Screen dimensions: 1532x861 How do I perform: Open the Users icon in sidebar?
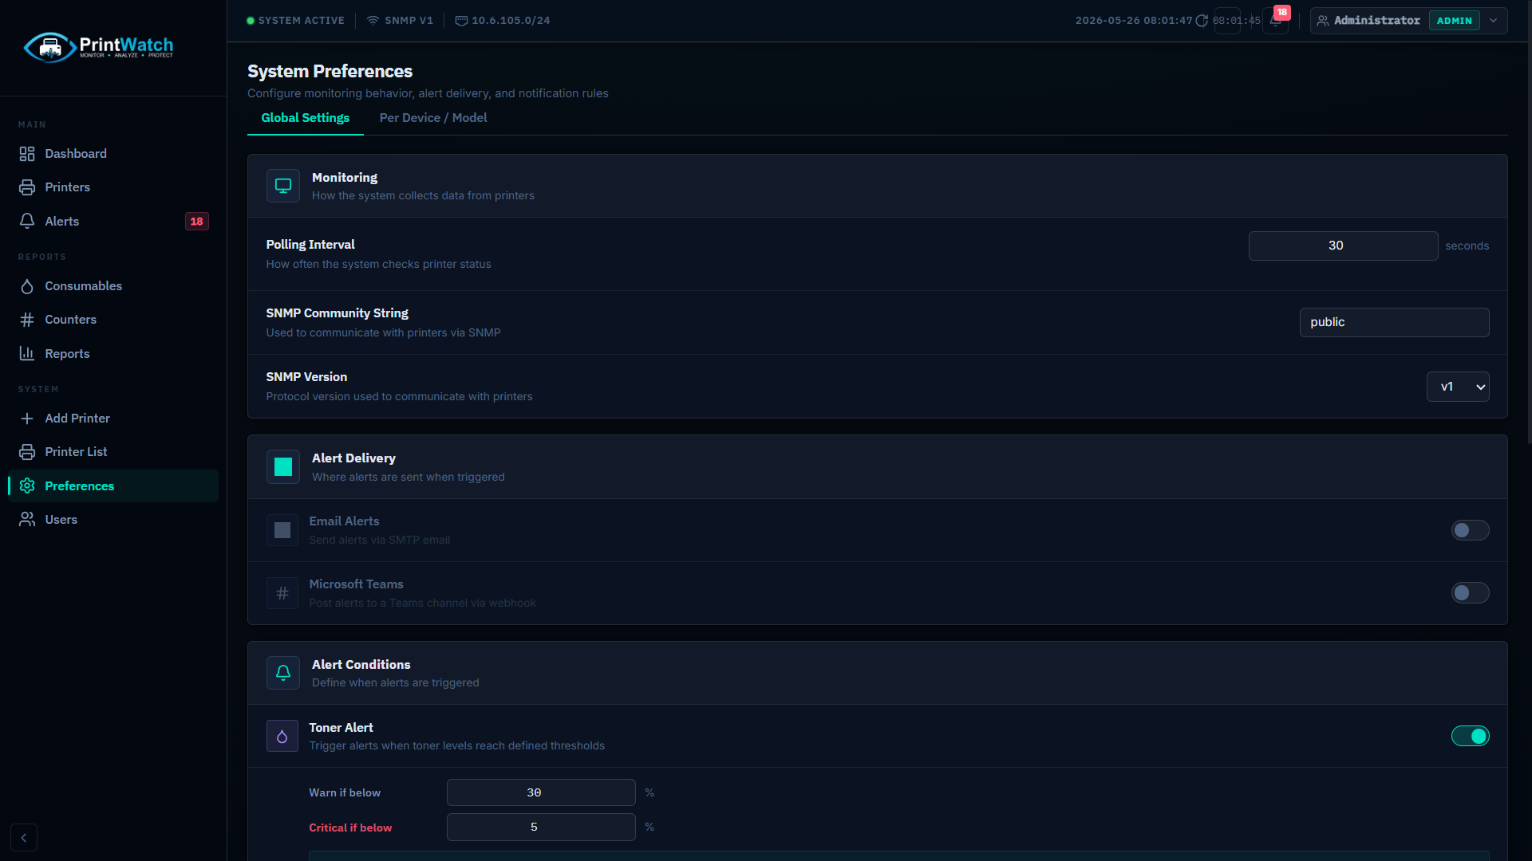[x=27, y=519]
